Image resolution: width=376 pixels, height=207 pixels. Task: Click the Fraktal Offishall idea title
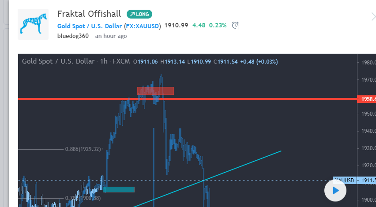point(89,14)
